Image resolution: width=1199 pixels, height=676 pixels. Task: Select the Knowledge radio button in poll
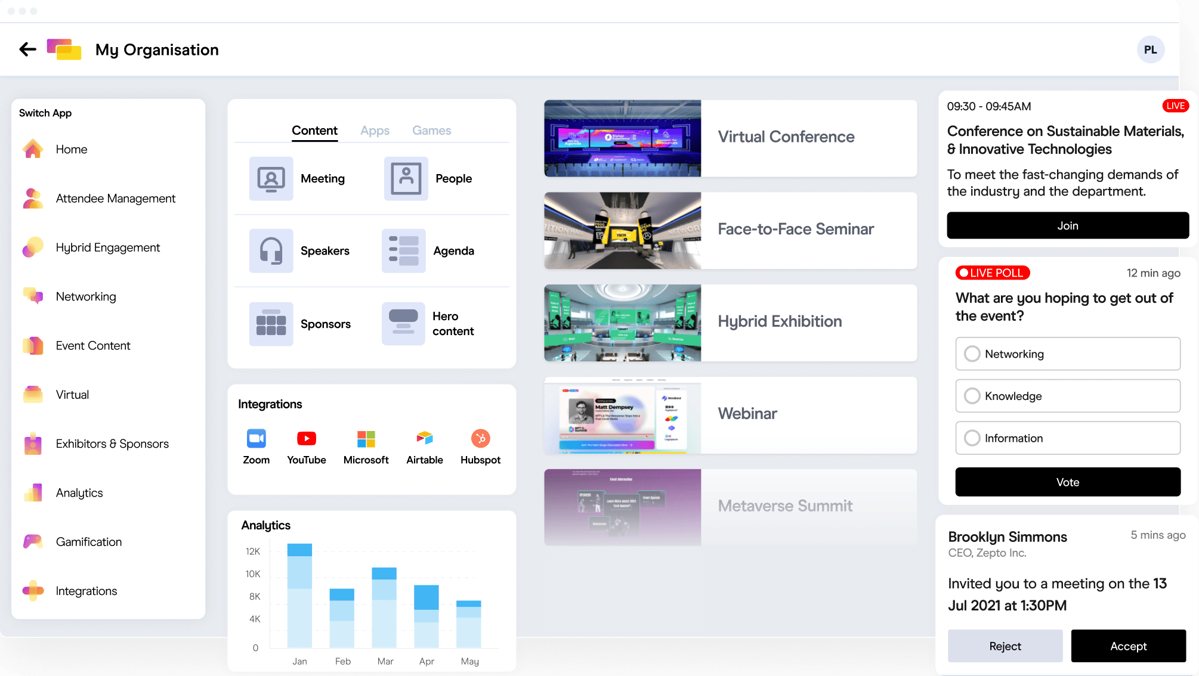point(971,395)
